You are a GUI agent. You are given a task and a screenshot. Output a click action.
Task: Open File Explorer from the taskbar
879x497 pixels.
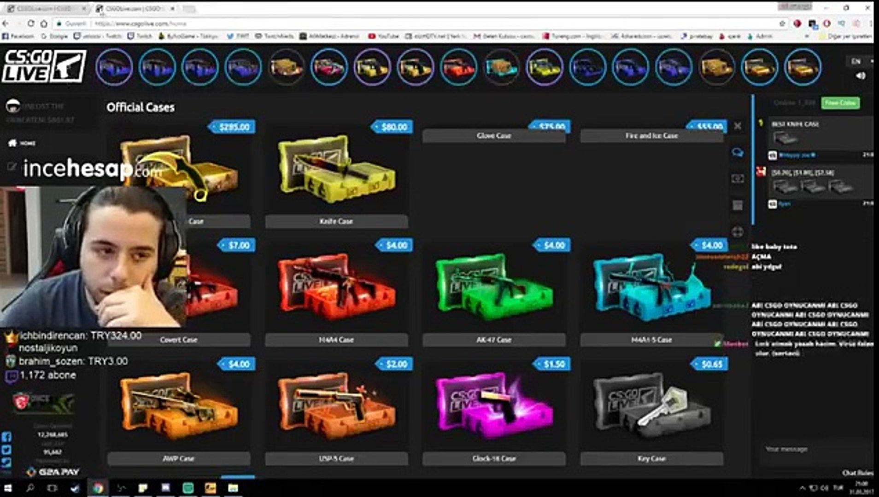coord(233,488)
